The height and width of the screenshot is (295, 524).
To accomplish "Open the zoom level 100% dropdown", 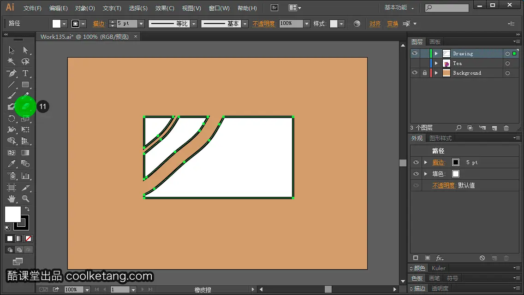I will pyautogui.click(x=87, y=289).
